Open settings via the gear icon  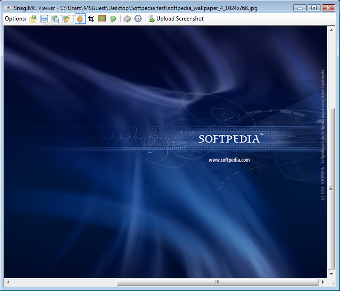coord(127,19)
